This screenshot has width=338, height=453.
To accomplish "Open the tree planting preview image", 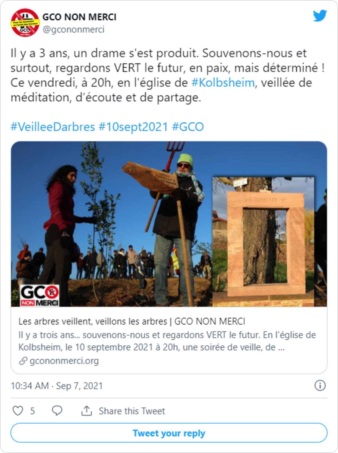I will [169, 224].
